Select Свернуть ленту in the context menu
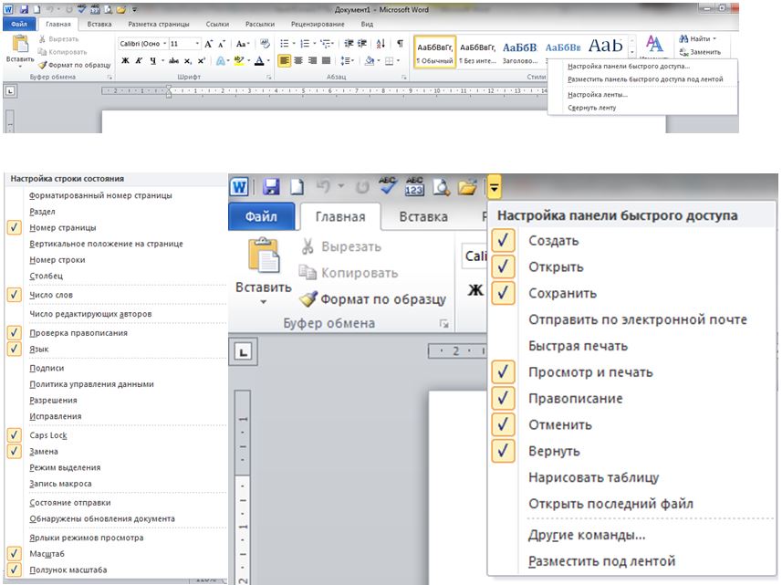782x585 pixels. (591, 107)
